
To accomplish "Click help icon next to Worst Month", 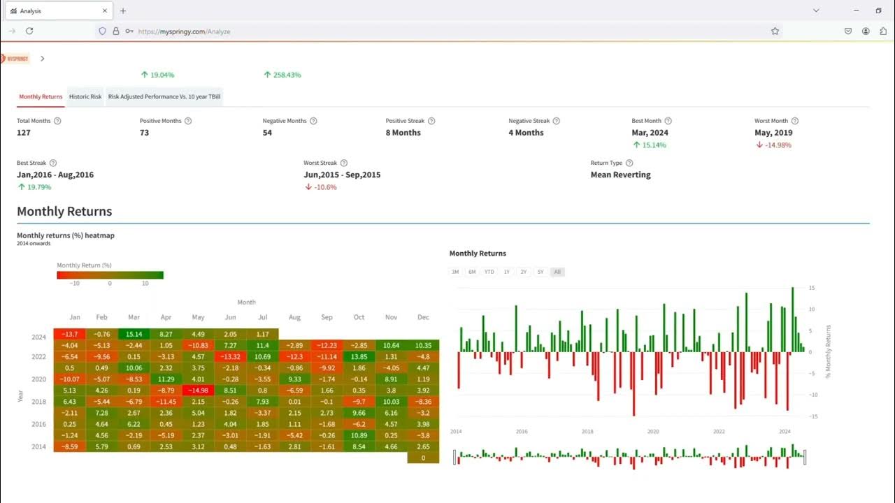I will pyautogui.click(x=795, y=121).
